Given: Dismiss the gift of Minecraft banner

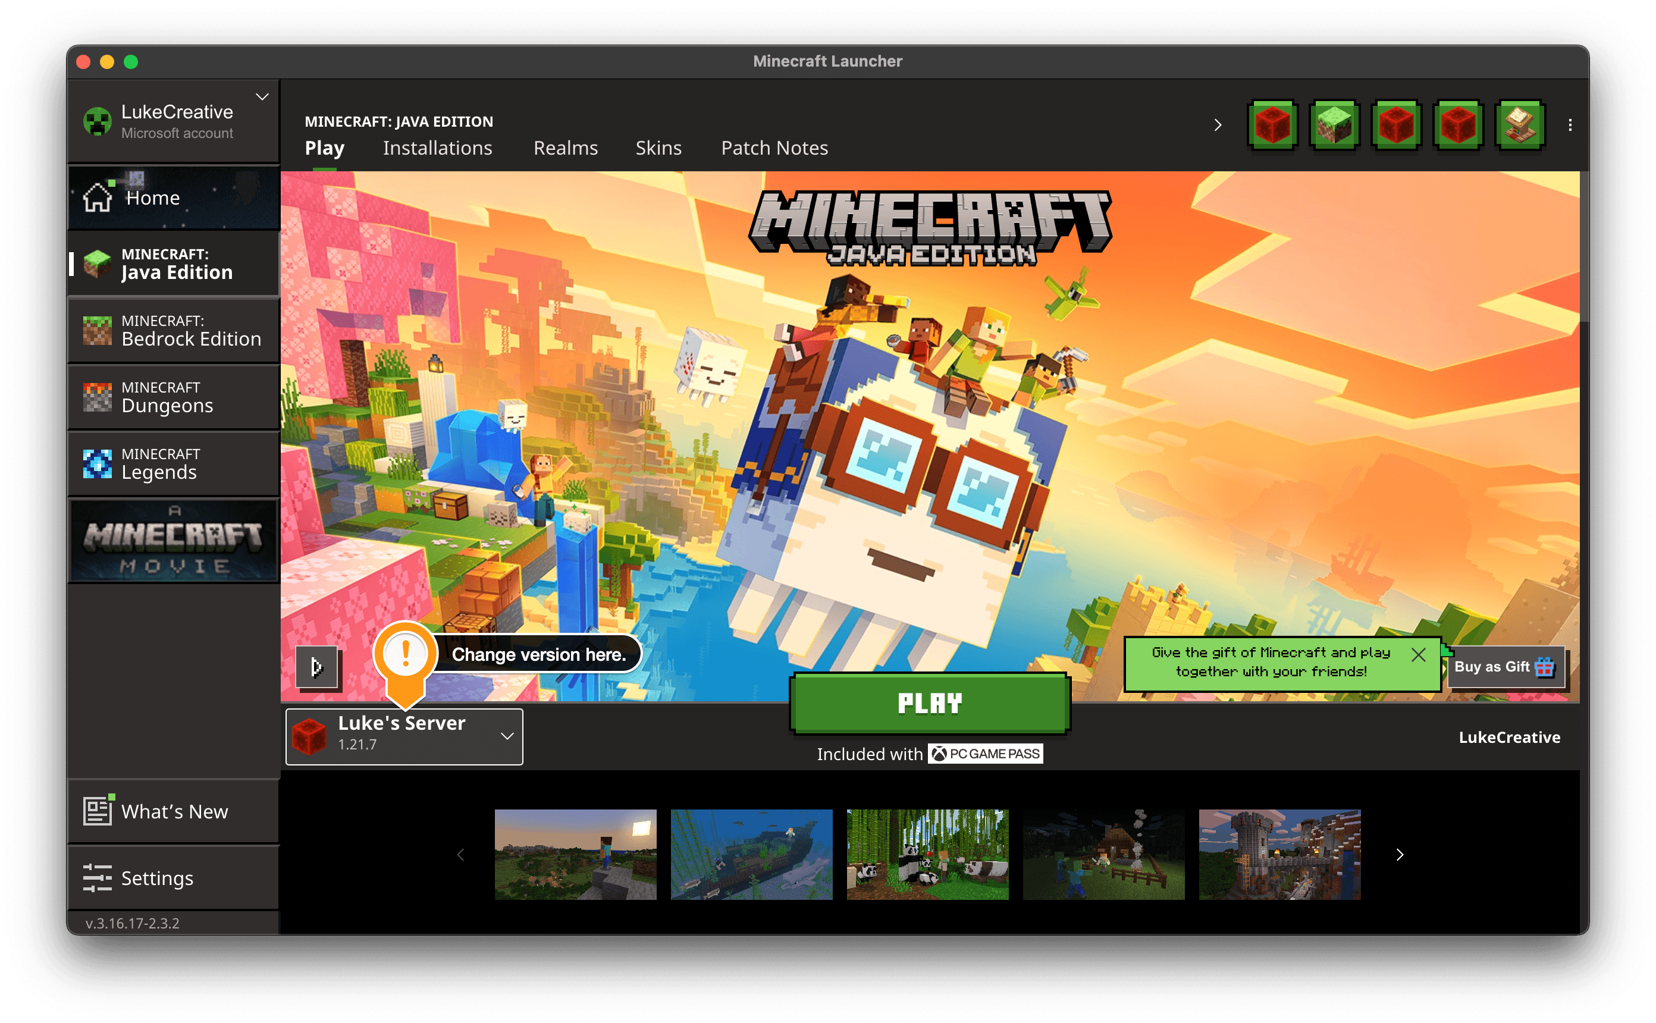Looking at the screenshot, I should coord(1419,654).
